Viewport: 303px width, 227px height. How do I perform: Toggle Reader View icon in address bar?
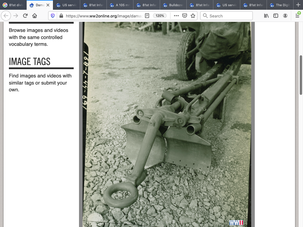(147, 16)
